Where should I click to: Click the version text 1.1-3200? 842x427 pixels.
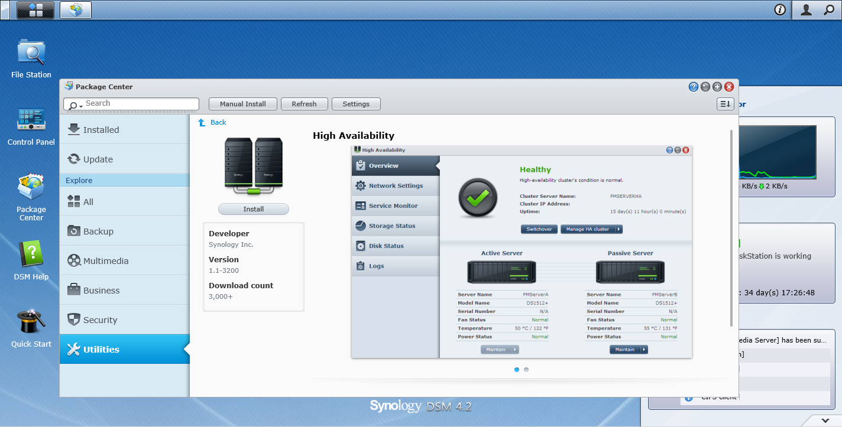point(224,270)
